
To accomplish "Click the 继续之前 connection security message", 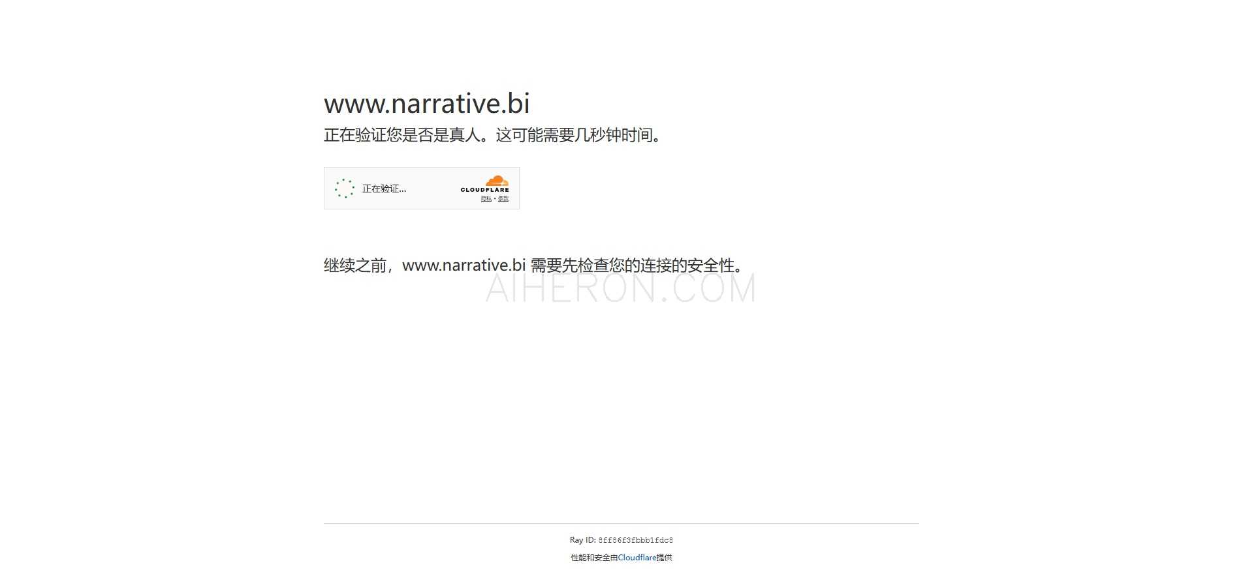I will click(534, 265).
